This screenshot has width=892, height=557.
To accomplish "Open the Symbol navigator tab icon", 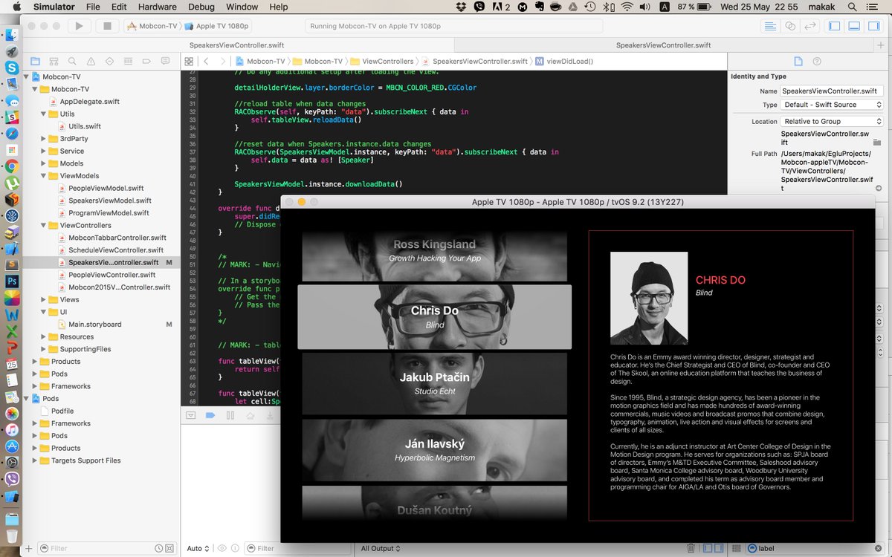I will pos(54,61).
